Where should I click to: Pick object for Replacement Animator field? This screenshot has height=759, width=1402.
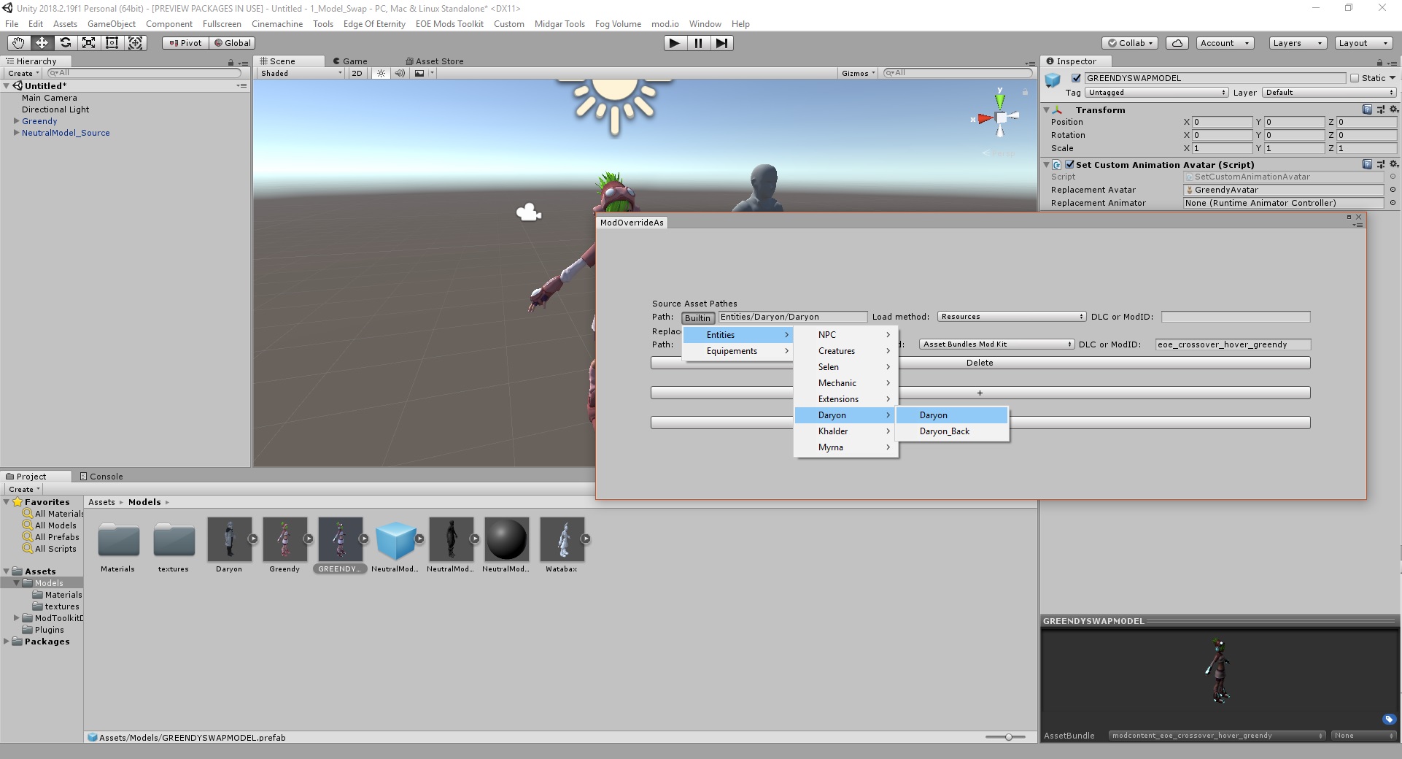(x=1393, y=203)
